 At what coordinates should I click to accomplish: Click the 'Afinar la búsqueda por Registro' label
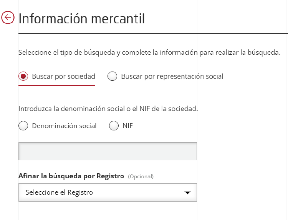click(x=71, y=176)
